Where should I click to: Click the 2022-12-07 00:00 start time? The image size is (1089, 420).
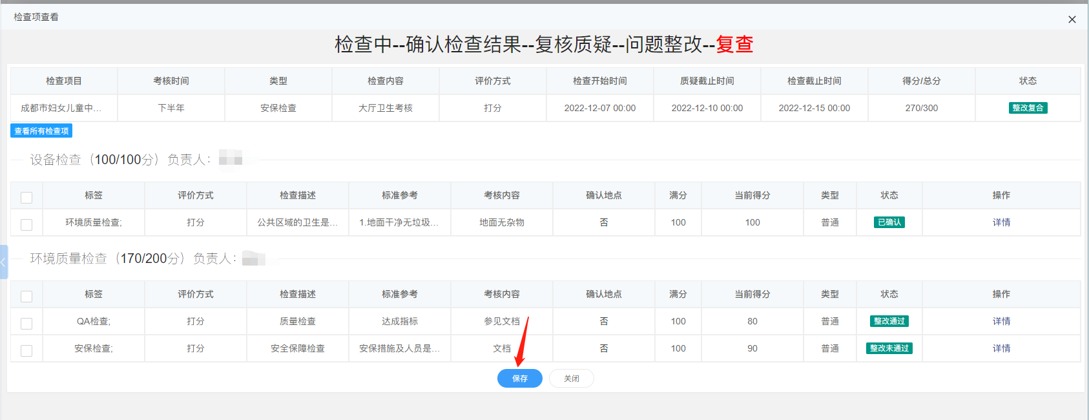(x=600, y=108)
